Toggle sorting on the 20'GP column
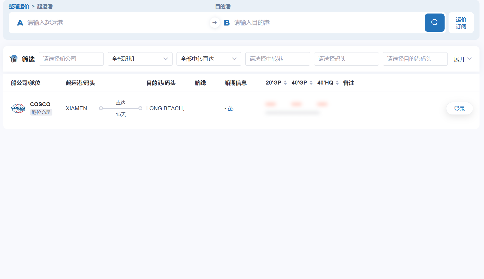The height and width of the screenshot is (279, 484). coord(285,82)
